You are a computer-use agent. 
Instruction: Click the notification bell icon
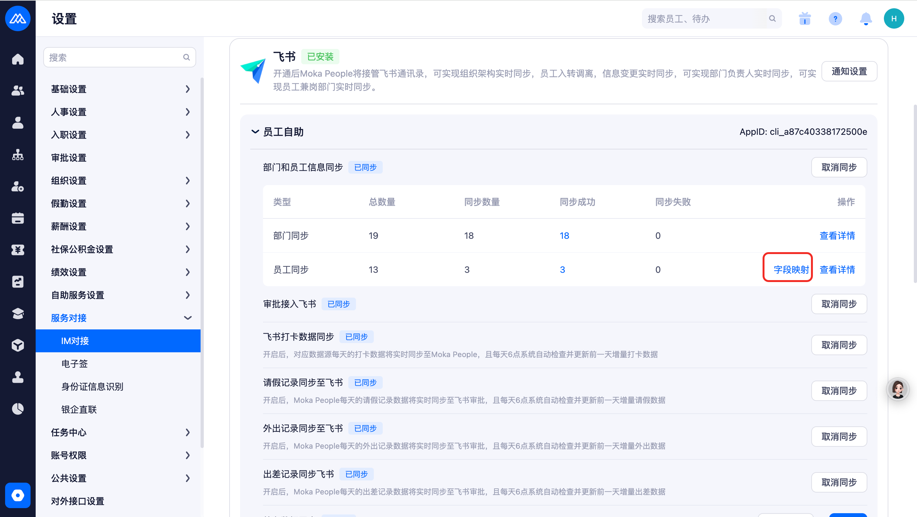tap(865, 18)
